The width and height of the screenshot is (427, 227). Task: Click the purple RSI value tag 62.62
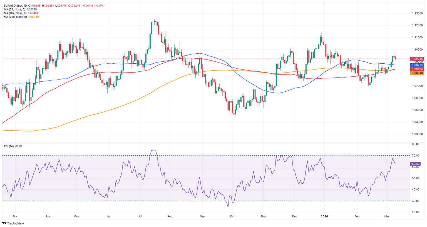[416, 164]
